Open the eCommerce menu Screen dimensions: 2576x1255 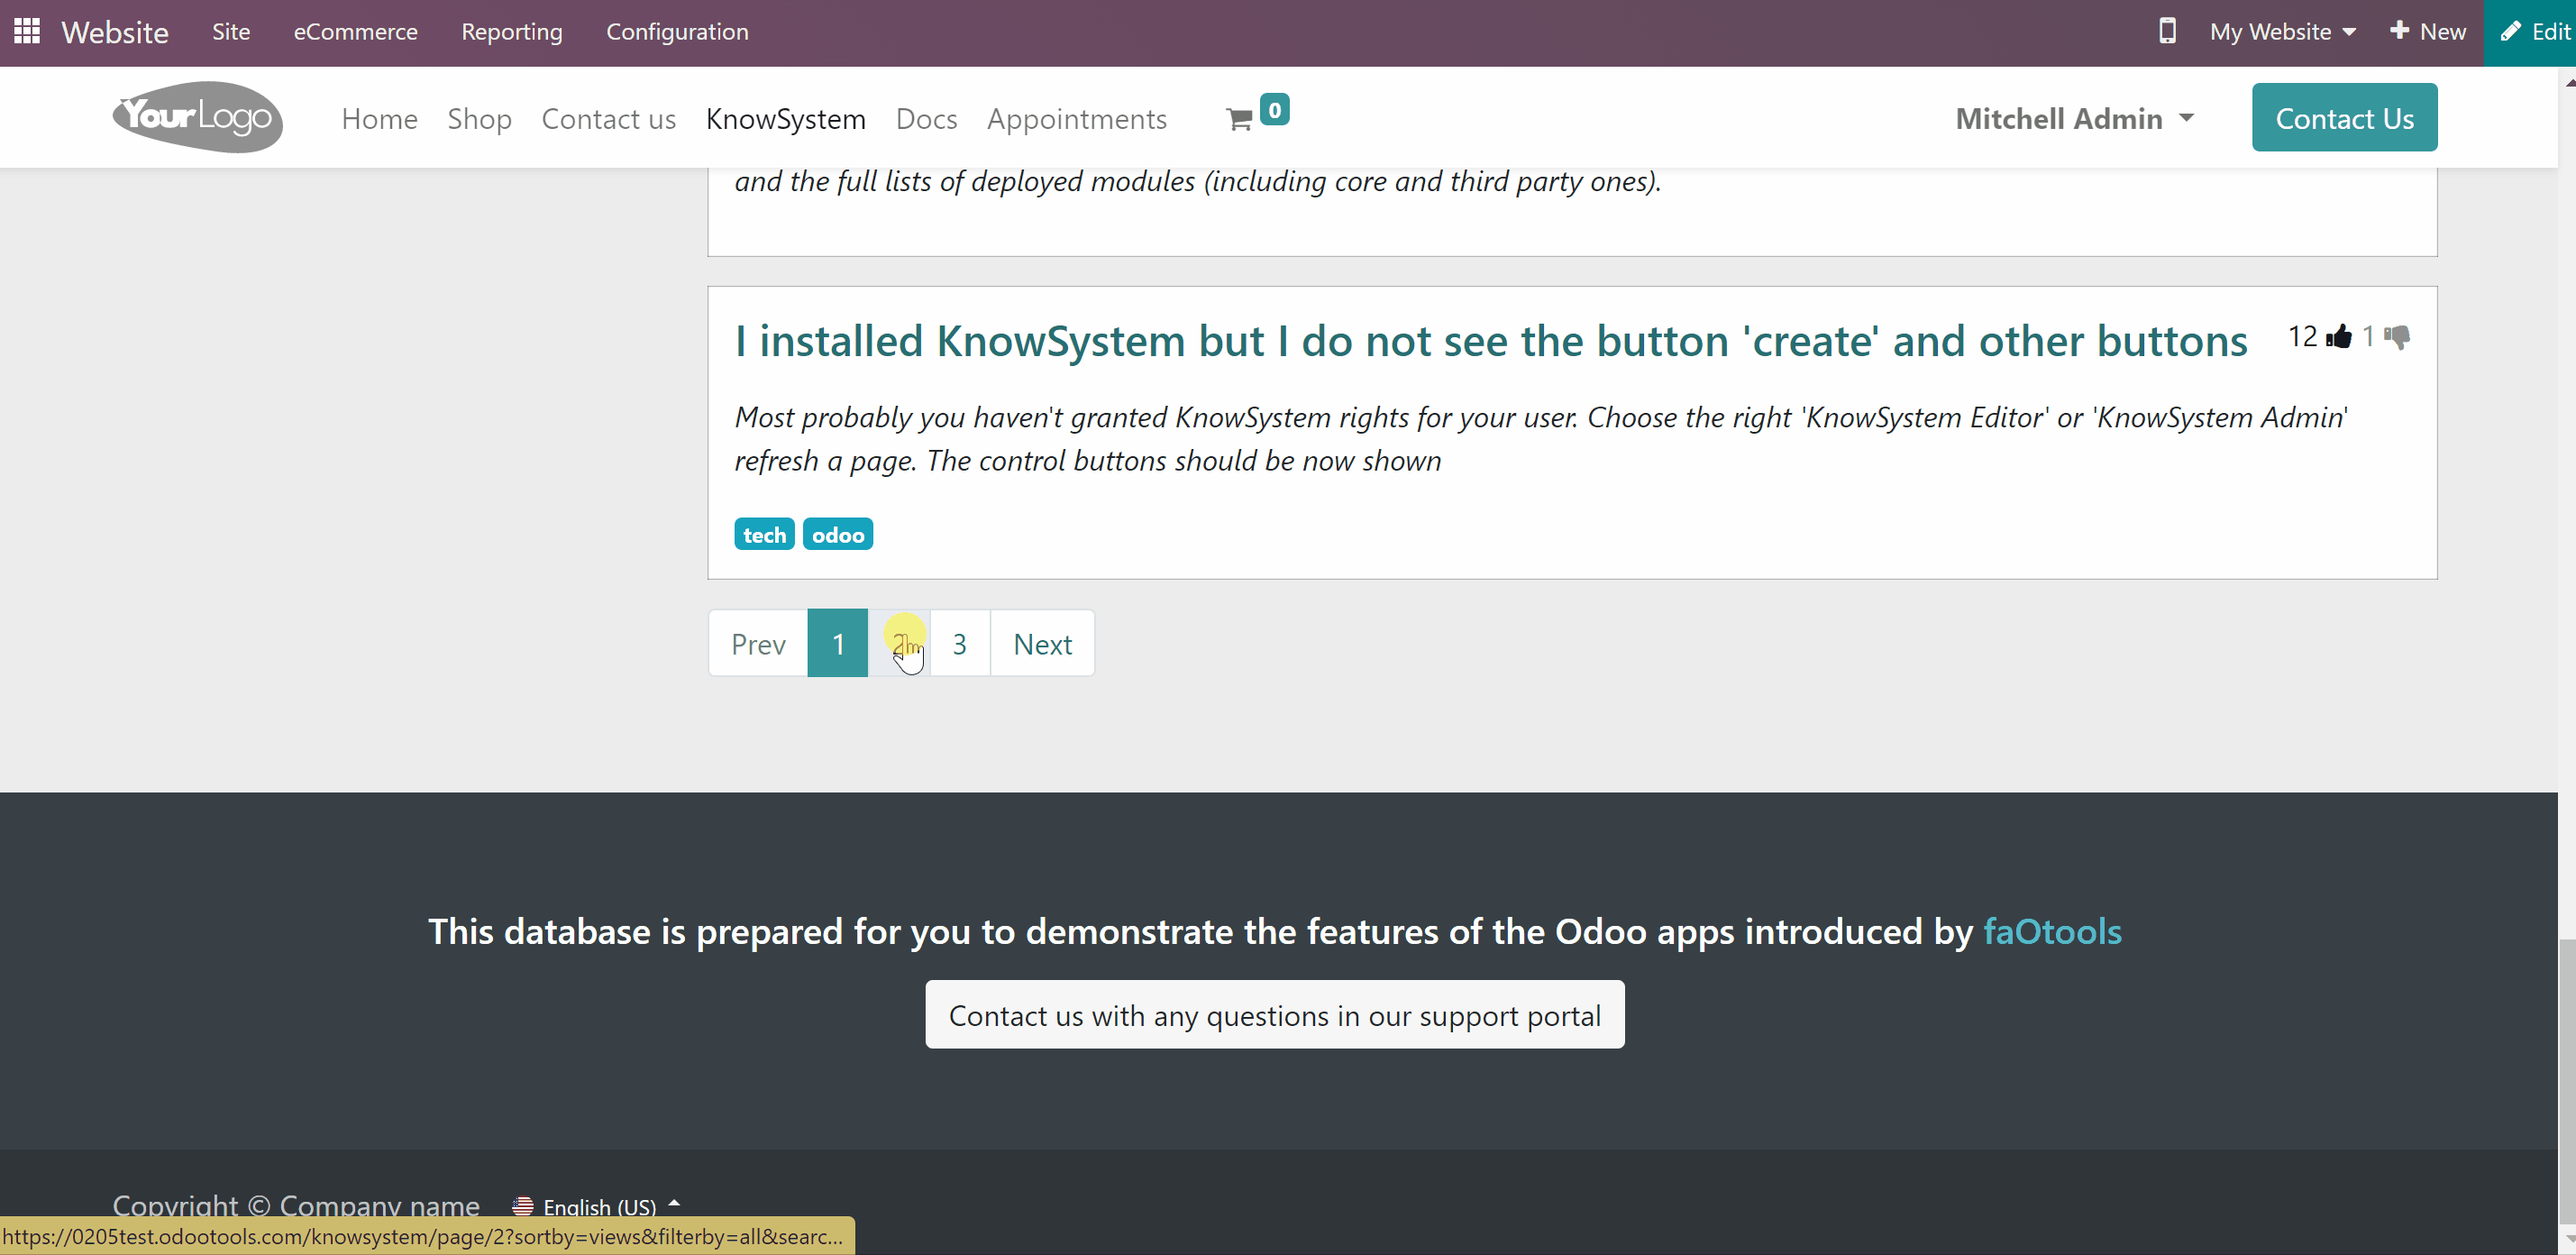click(356, 32)
